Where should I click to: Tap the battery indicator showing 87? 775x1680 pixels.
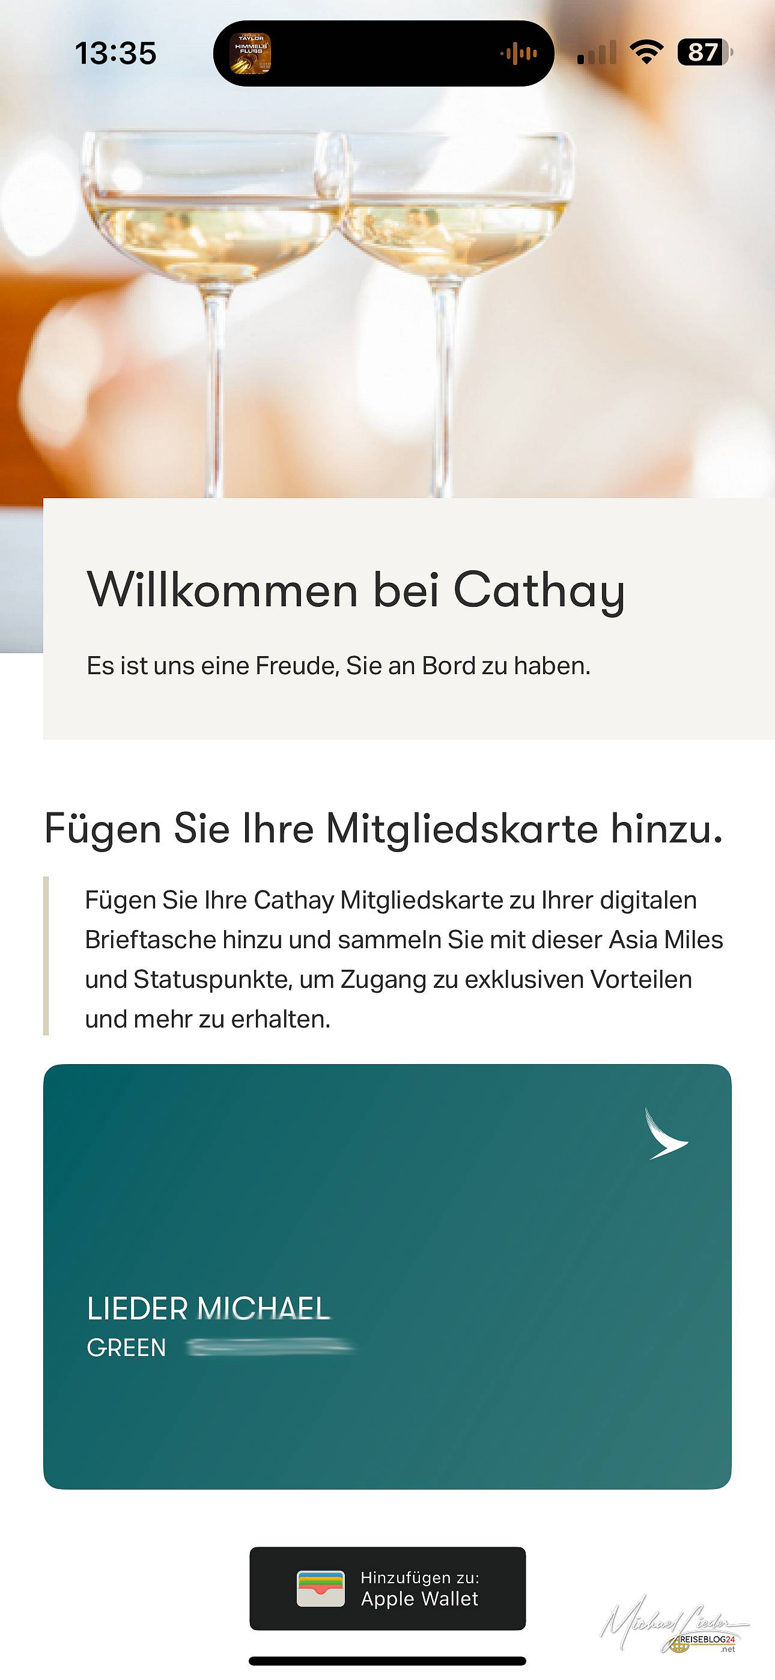706,52
